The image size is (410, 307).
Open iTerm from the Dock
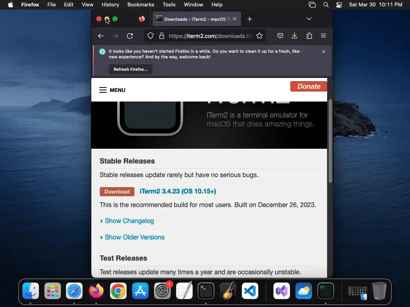(x=326, y=291)
